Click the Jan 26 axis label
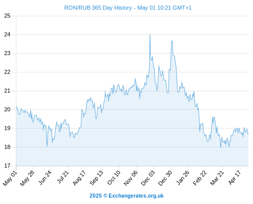 click(x=183, y=177)
